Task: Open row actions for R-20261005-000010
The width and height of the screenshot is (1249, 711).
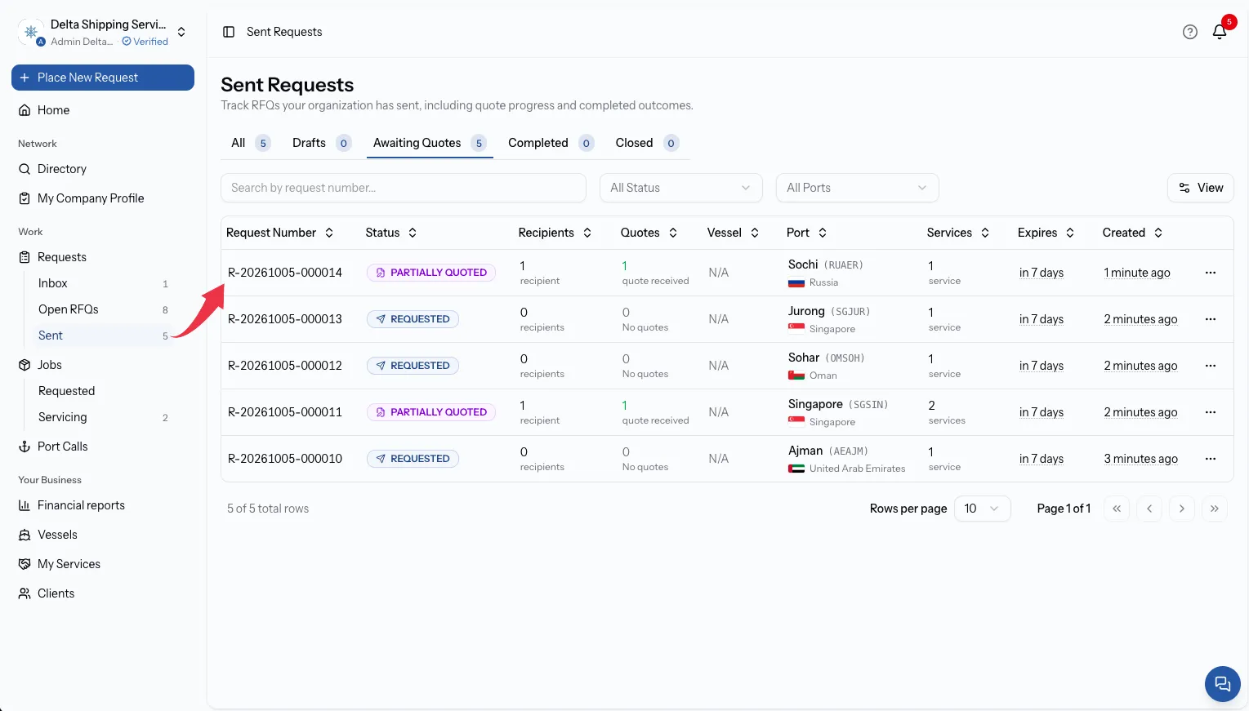Action: tap(1211, 459)
